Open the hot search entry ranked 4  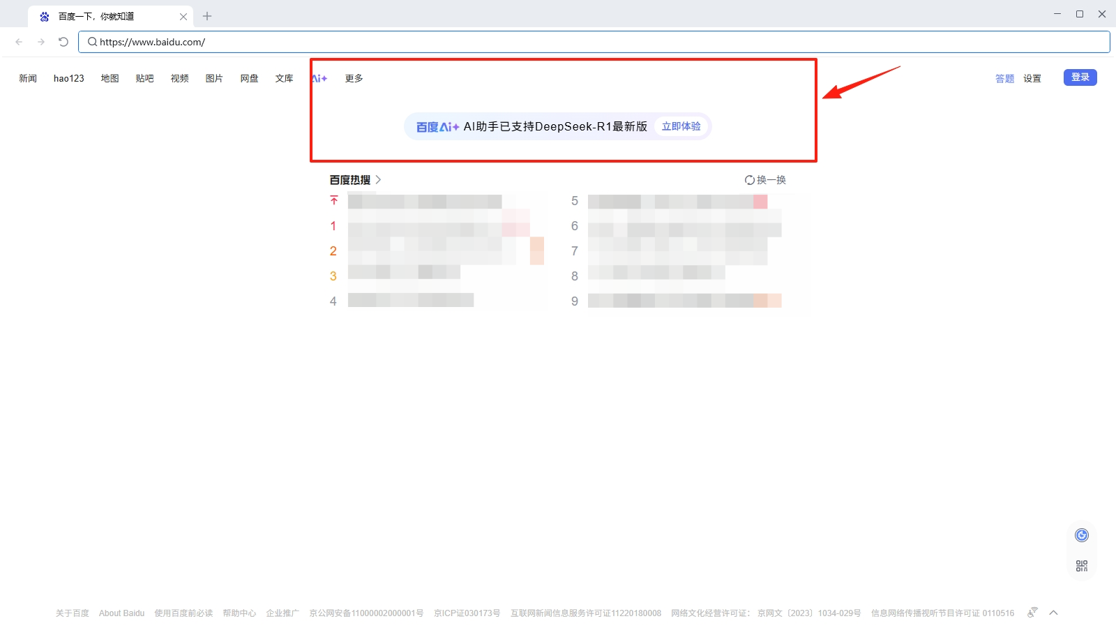tap(401, 301)
